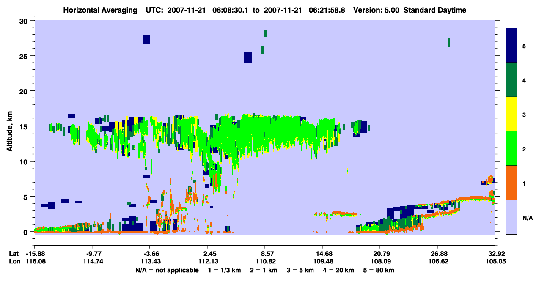Click the '4 = 20 km' legend note

339,270
